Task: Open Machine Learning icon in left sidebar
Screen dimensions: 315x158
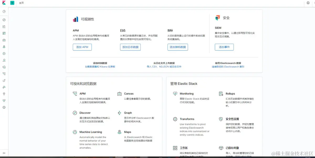Action: click(4, 54)
